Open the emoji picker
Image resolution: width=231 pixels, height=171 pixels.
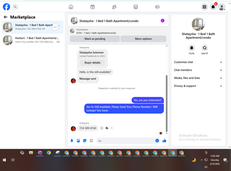pyautogui.click(x=157, y=140)
